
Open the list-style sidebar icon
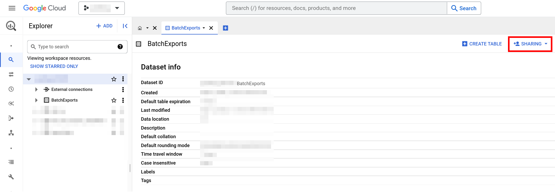[x=11, y=162]
